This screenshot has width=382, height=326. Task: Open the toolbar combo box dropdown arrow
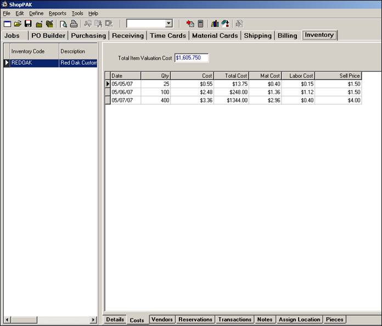point(168,24)
